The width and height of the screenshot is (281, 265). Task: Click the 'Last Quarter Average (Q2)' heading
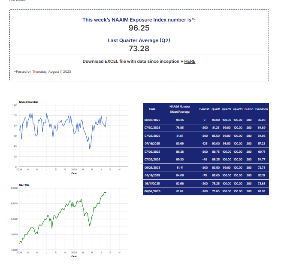click(139, 40)
